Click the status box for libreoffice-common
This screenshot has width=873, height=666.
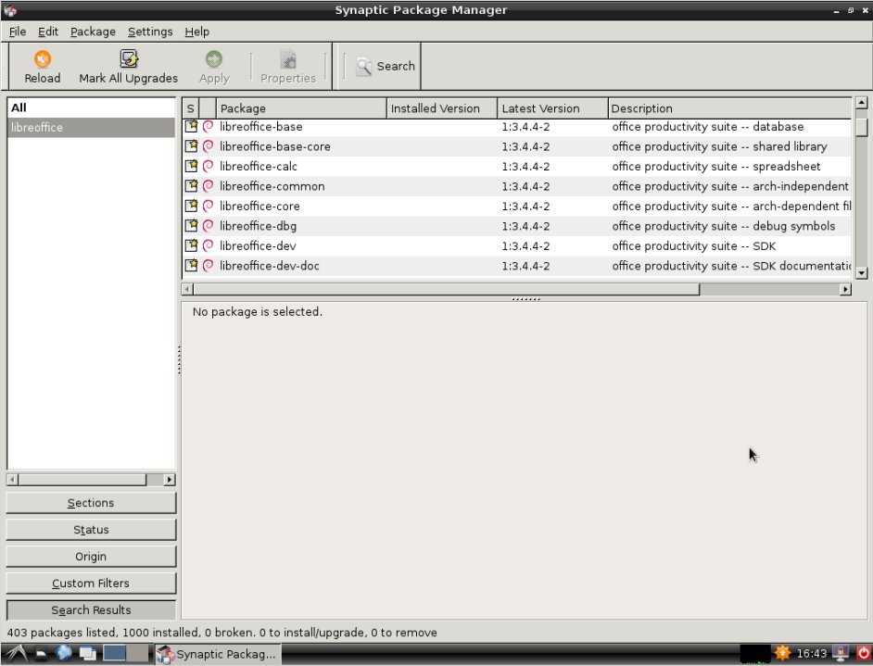point(191,186)
